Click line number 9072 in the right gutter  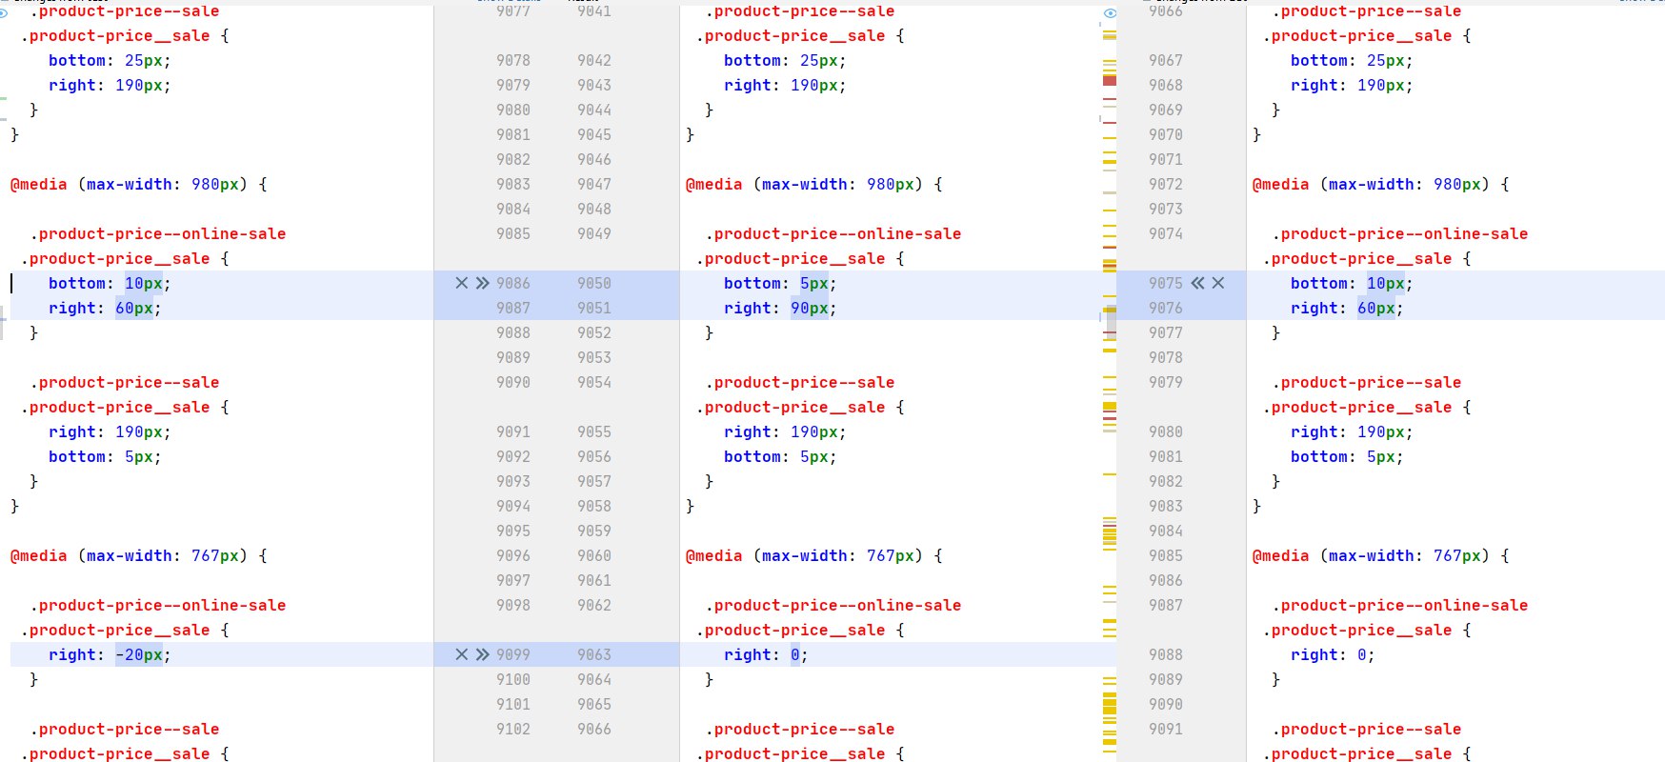pos(1166,184)
